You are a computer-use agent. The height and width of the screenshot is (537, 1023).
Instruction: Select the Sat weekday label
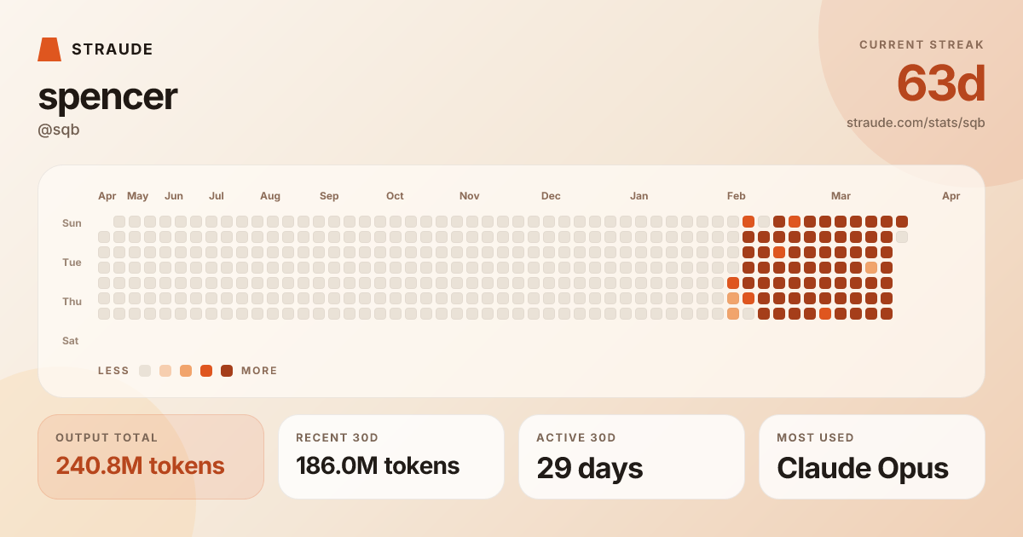click(x=71, y=341)
